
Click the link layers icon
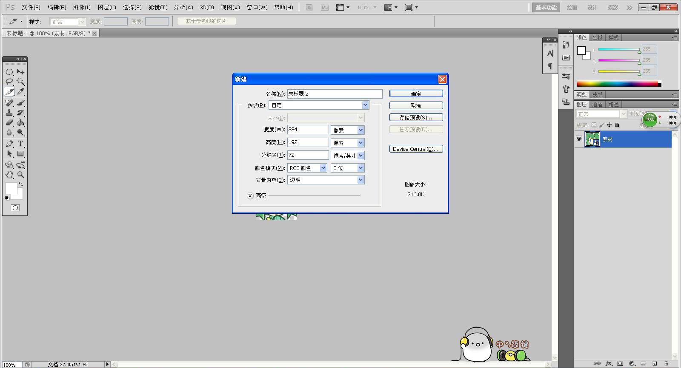click(x=597, y=363)
